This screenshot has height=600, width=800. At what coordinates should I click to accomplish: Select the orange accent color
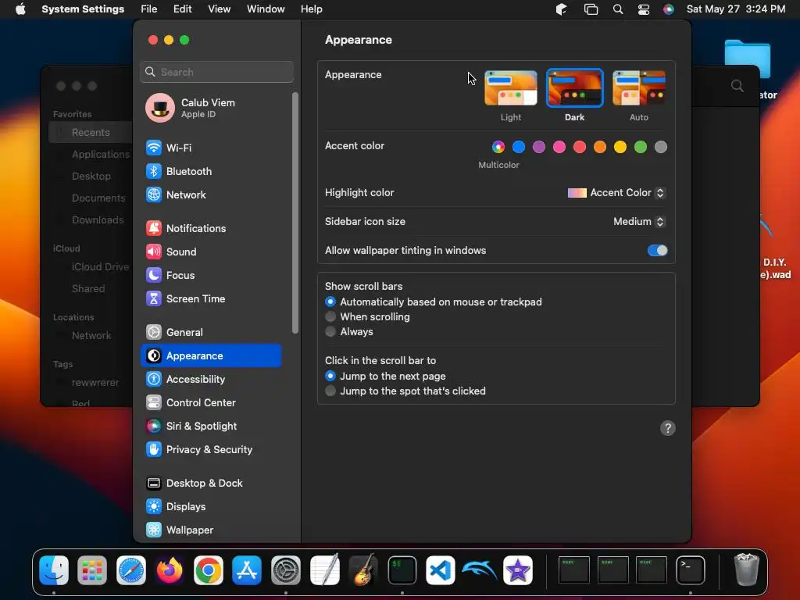(600, 147)
